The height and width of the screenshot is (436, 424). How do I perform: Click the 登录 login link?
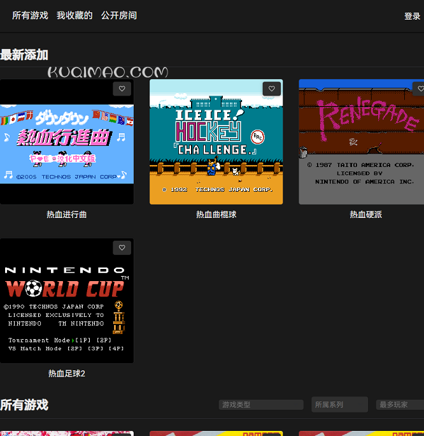pyautogui.click(x=412, y=17)
